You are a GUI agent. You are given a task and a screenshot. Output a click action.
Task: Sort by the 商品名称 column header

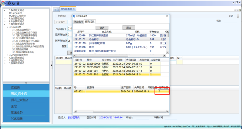[106, 32]
